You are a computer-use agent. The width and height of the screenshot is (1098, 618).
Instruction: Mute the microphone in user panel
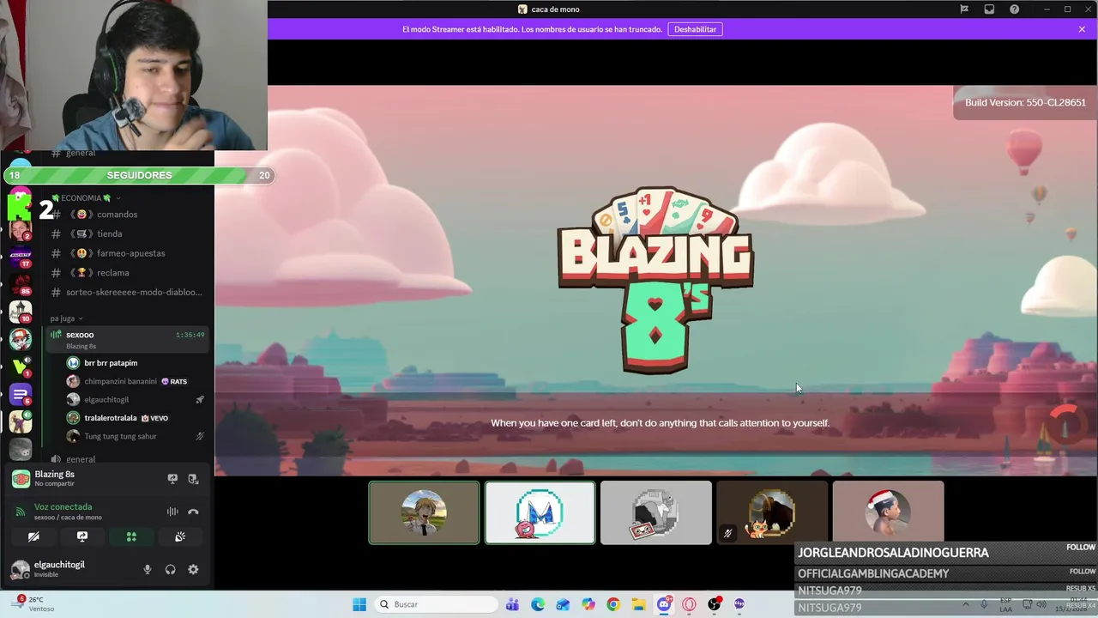[148, 569]
